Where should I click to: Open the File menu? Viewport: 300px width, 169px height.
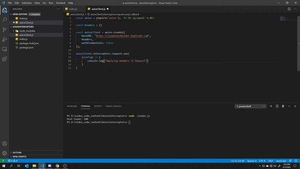pyautogui.click(x=10, y=3)
